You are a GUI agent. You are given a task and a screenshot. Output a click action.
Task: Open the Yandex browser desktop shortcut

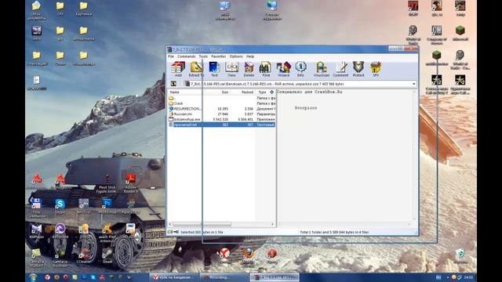click(225, 256)
